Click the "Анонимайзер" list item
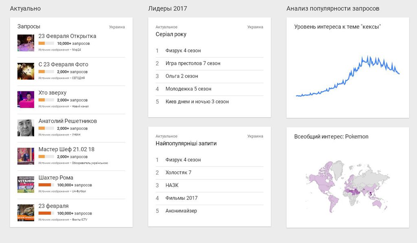Image resolution: width=417 pixels, height=243 pixels. (x=181, y=211)
